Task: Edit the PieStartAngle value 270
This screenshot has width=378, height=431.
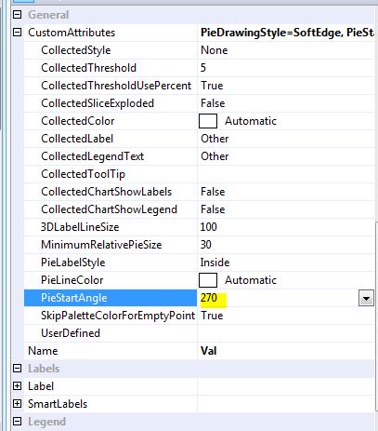Action: tap(209, 298)
